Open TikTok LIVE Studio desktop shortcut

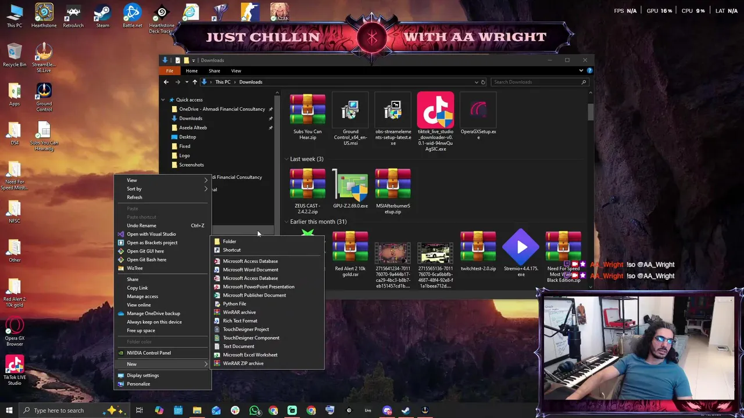click(x=15, y=372)
